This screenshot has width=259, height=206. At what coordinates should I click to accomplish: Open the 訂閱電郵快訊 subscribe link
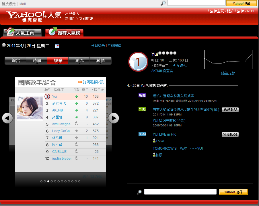(93, 82)
